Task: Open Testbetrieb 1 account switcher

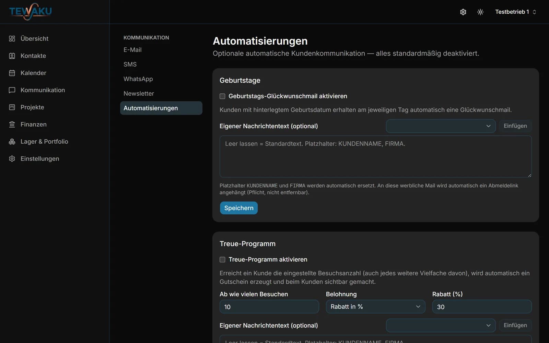Action: (x=515, y=12)
